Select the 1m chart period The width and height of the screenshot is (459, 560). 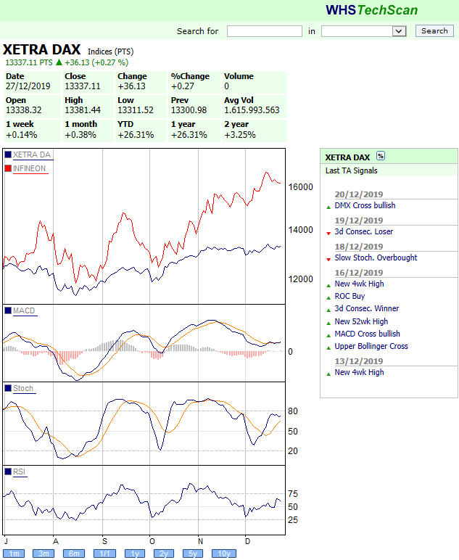(x=14, y=553)
